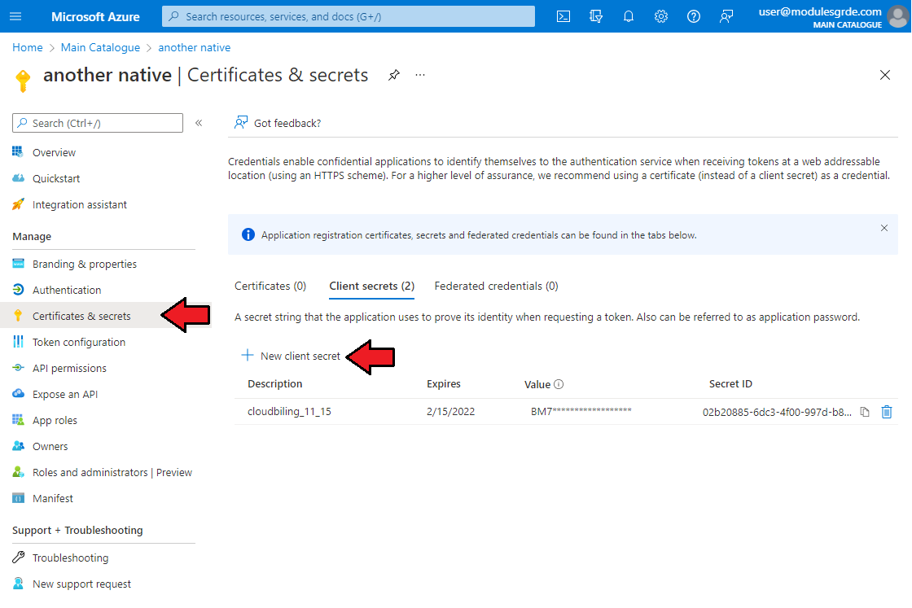Close the Certificates & secrets blade
Image resolution: width=912 pixels, height=608 pixels.
pyautogui.click(x=884, y=75)
